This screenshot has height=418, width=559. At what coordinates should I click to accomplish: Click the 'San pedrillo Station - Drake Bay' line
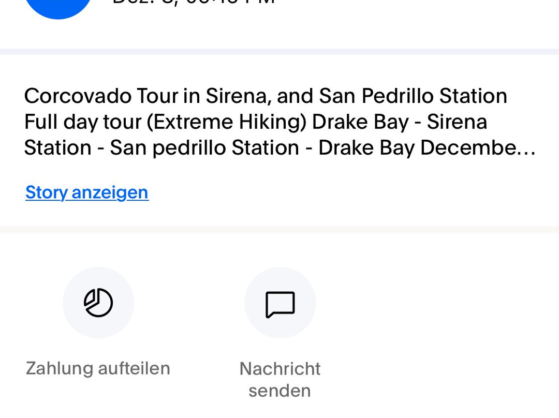[262, 148]
